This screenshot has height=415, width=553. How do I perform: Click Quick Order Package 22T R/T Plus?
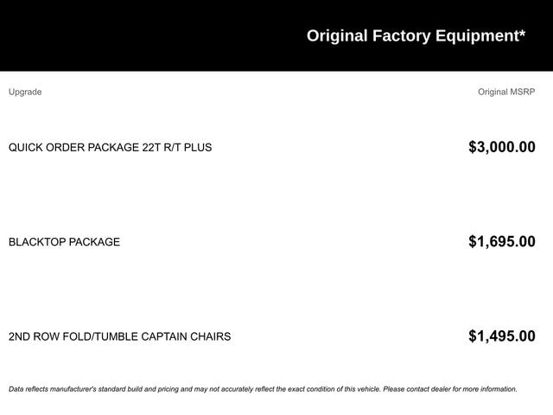(110, 147)
